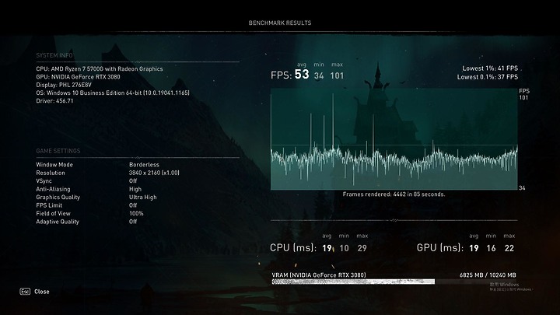Click the Frames rendered 4462 in 85 seconds text

pos(394,194)
